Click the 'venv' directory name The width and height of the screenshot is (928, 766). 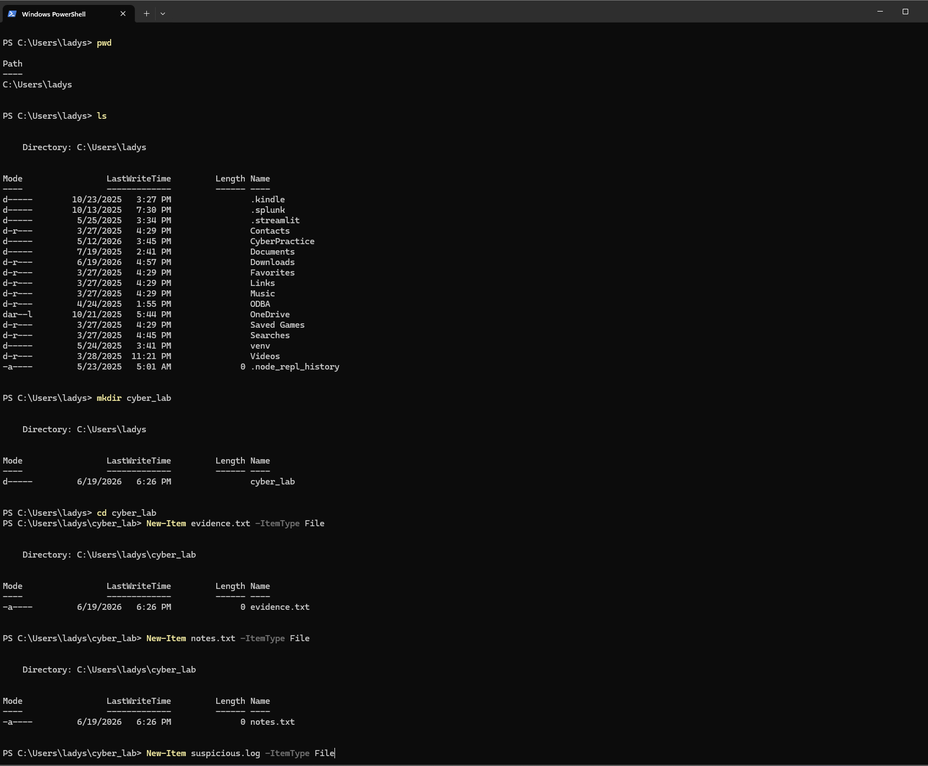[260, 346]
